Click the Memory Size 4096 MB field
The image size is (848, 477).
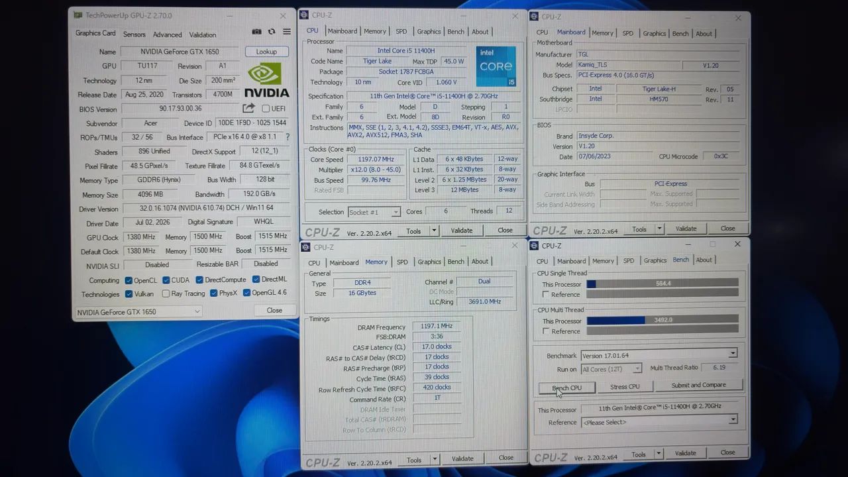pos(150,195)
